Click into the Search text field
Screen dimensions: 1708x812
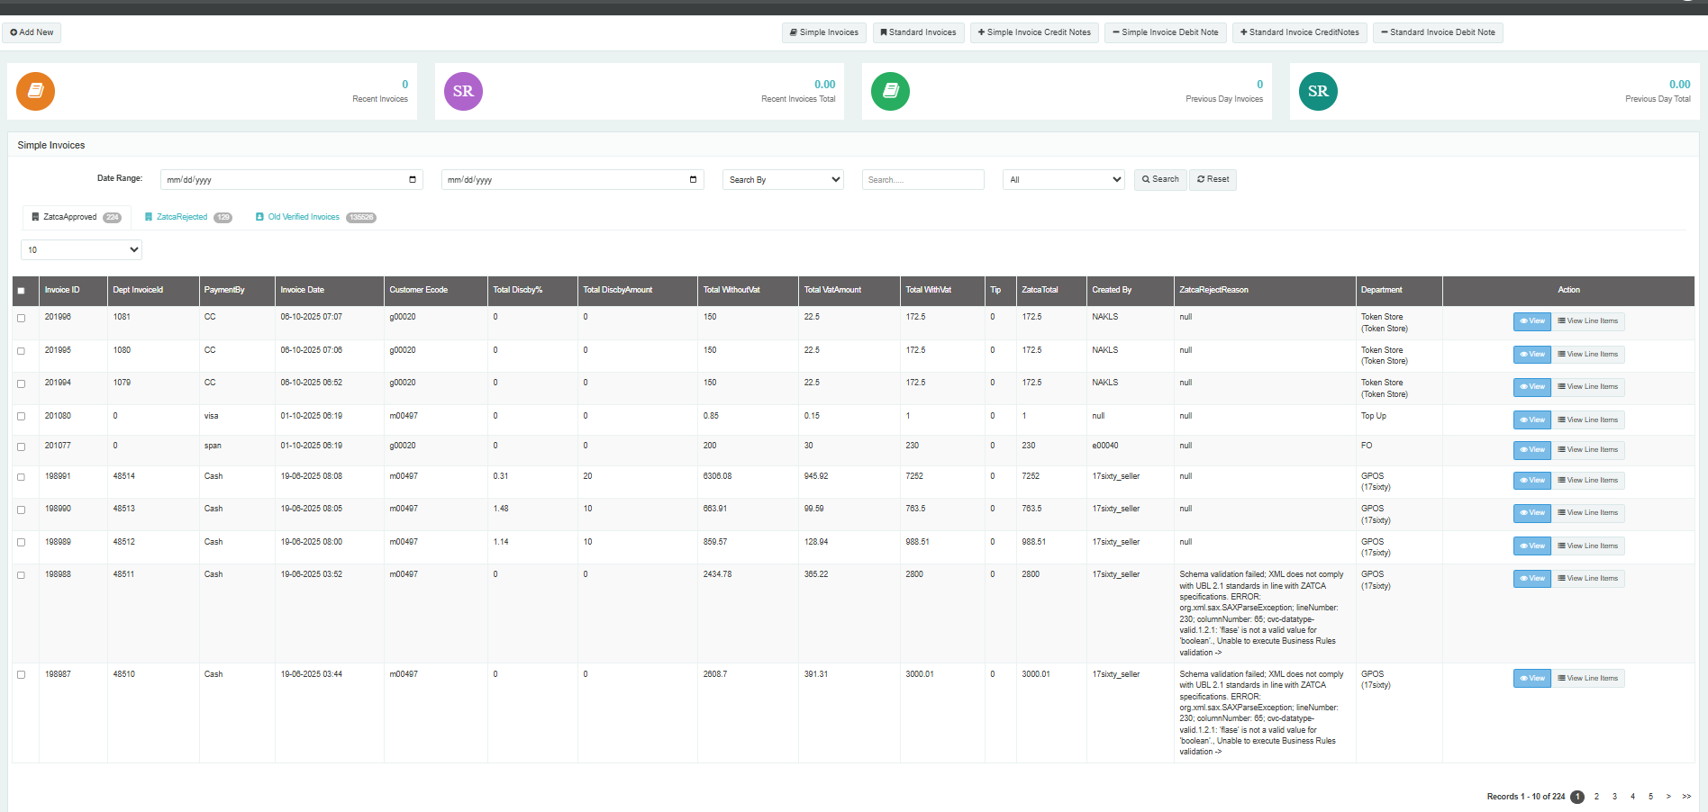[x=922, y=180]
